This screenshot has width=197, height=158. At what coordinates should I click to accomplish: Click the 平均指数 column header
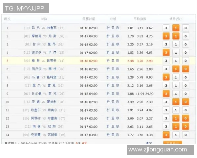pyautogui.click(x=140, y=19)
